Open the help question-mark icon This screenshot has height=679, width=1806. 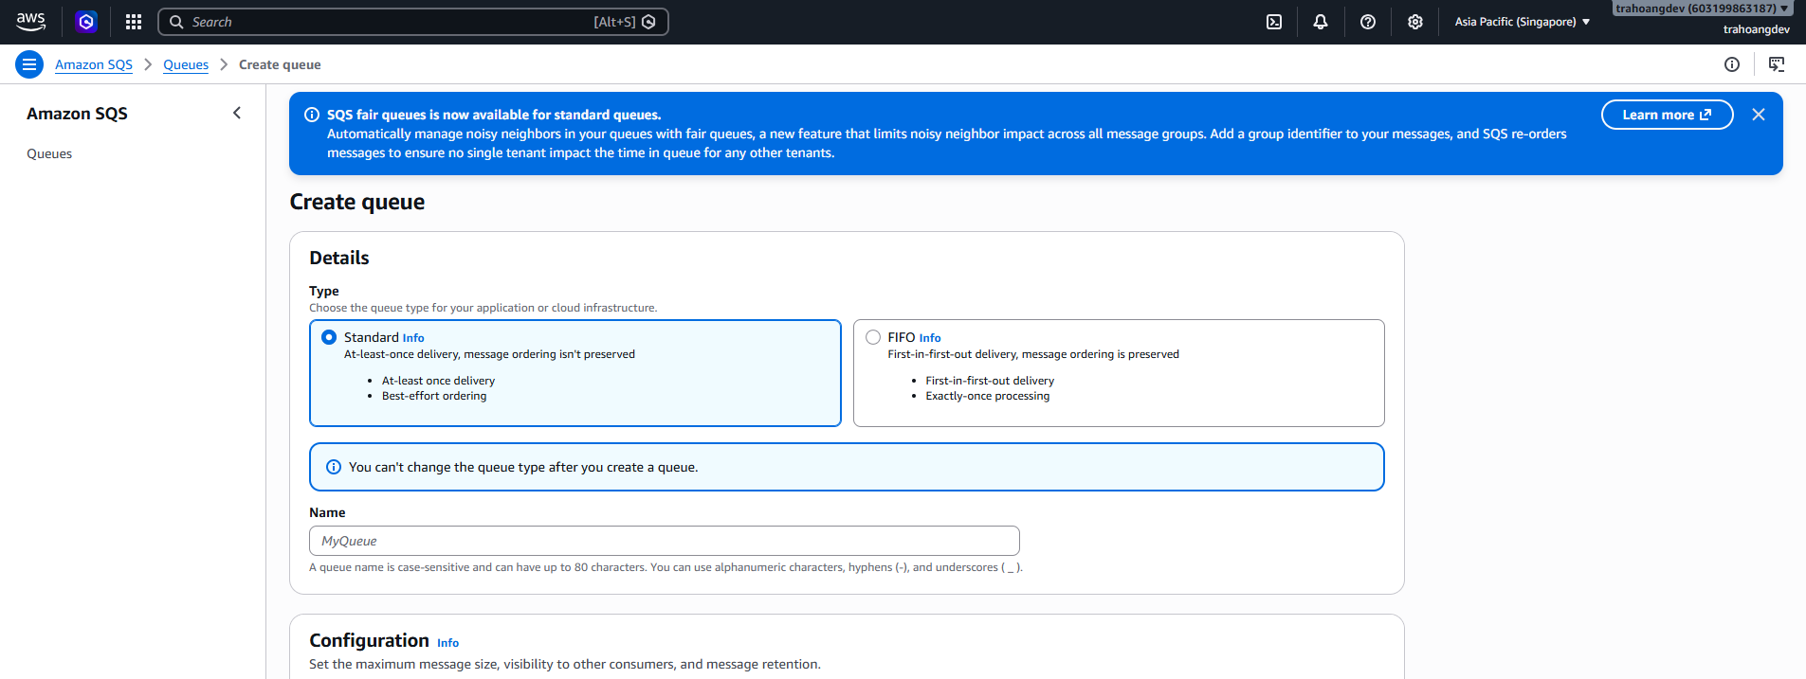coord(1368,22)
